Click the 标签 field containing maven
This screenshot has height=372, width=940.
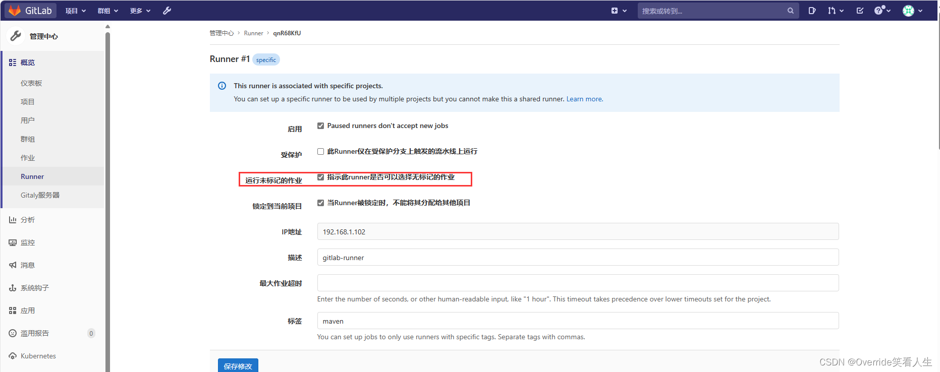pyautogui.click(x=578, y=321)
